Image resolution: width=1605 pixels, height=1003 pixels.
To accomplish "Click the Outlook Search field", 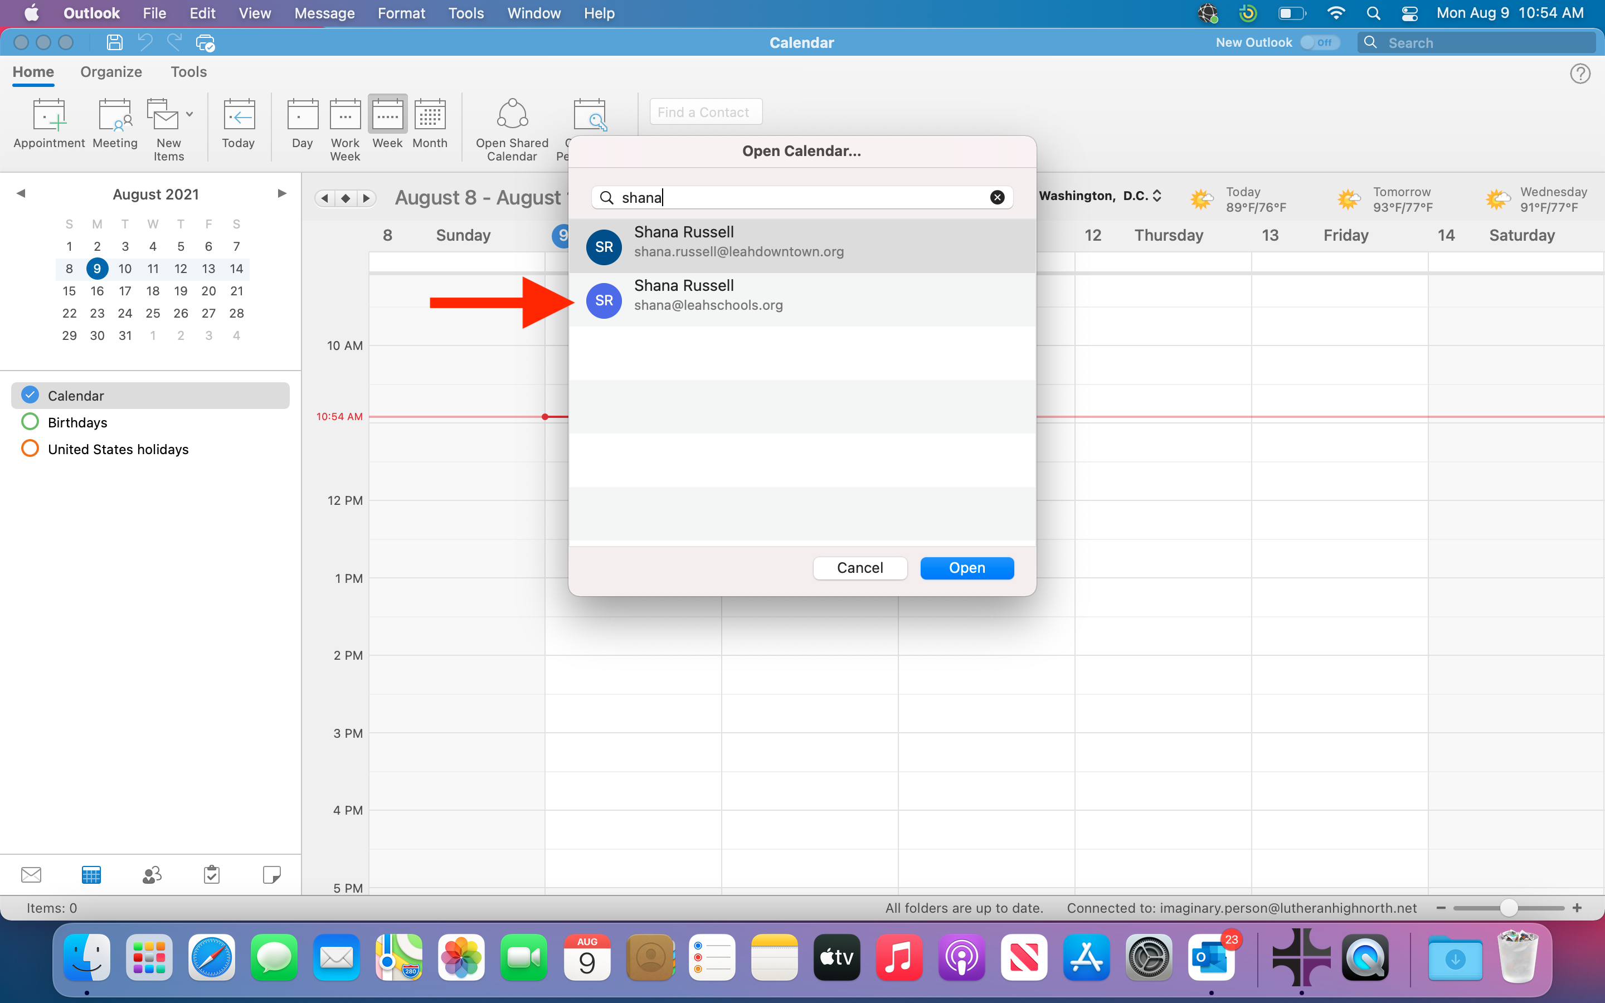I will [x=1476, y=42].
